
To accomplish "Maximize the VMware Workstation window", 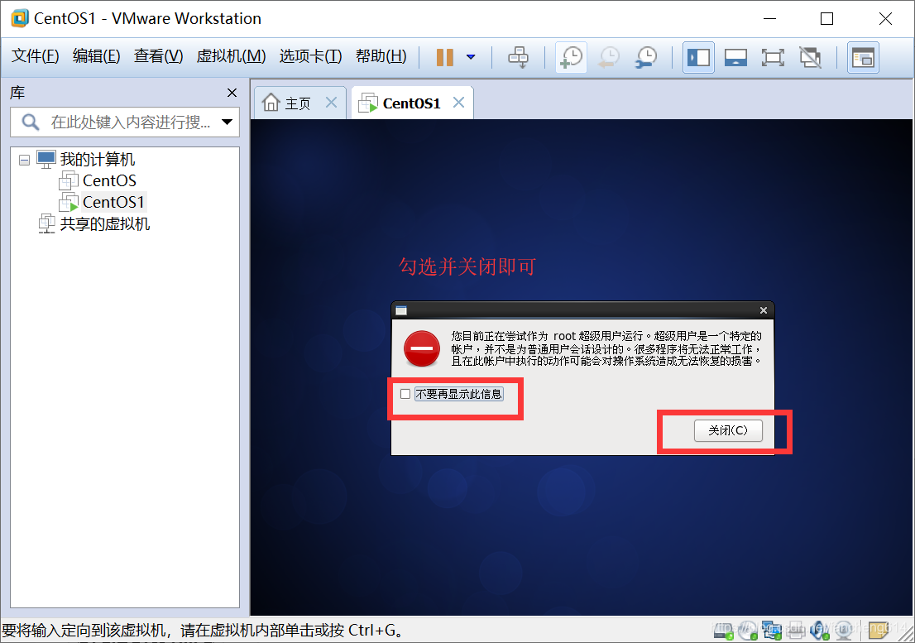I will pos(826,19).
